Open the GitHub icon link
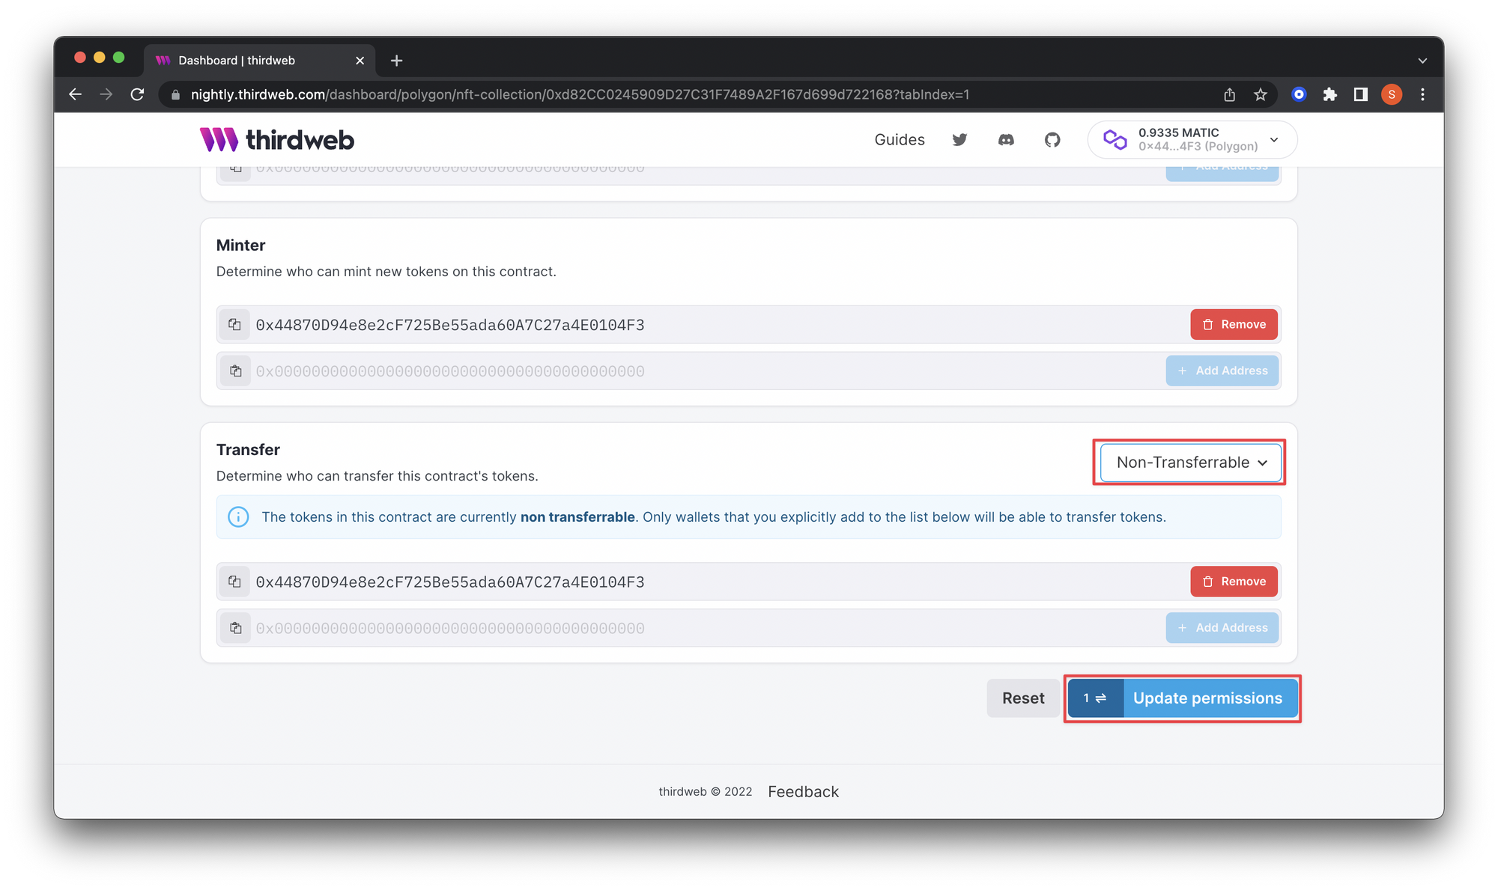This screenshot has height=890, width=1498. [1052, 140]
